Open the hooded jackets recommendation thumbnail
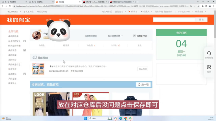This screenshot has width=216, height=121. click(x=91, y=104)
